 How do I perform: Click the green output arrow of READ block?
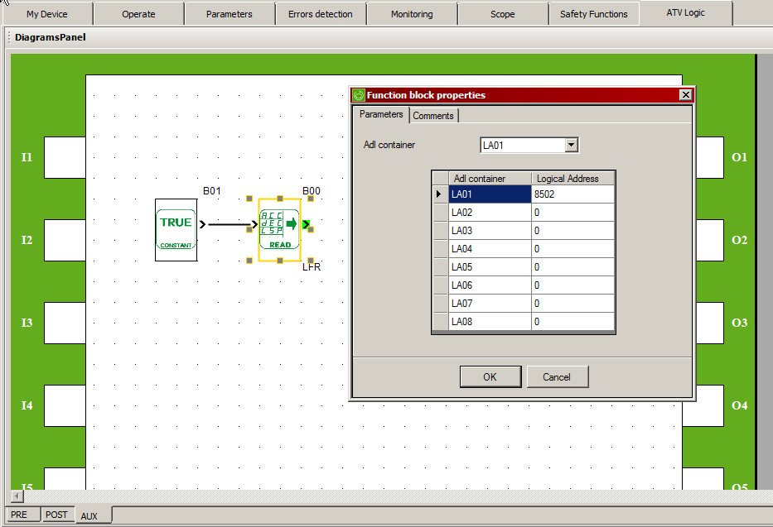pyautogui.click(x=307, y=224)
